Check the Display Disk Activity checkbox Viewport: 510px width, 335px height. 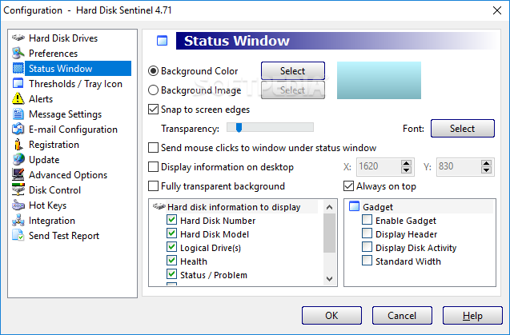pos(367,247)
